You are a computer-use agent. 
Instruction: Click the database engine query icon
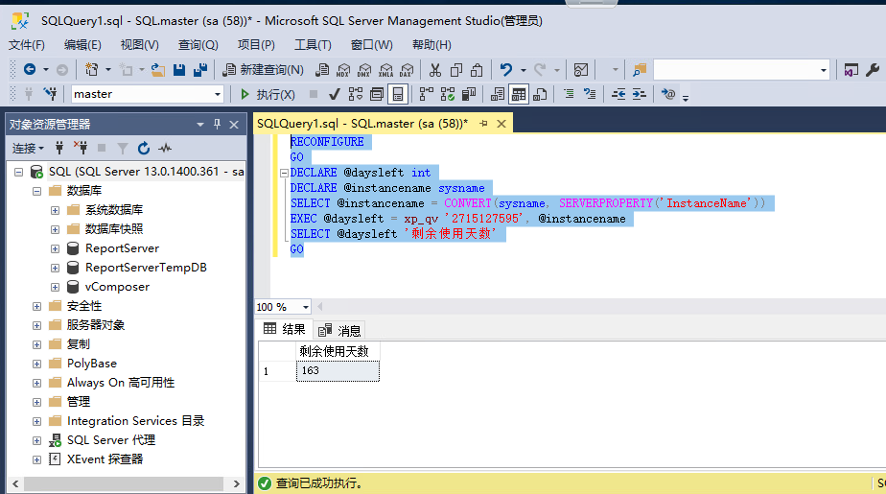322,70
